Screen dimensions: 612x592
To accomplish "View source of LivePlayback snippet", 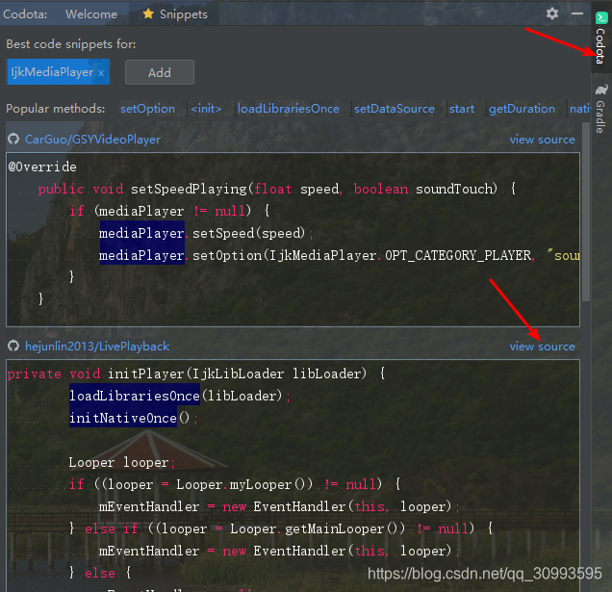I will point(542,347).
